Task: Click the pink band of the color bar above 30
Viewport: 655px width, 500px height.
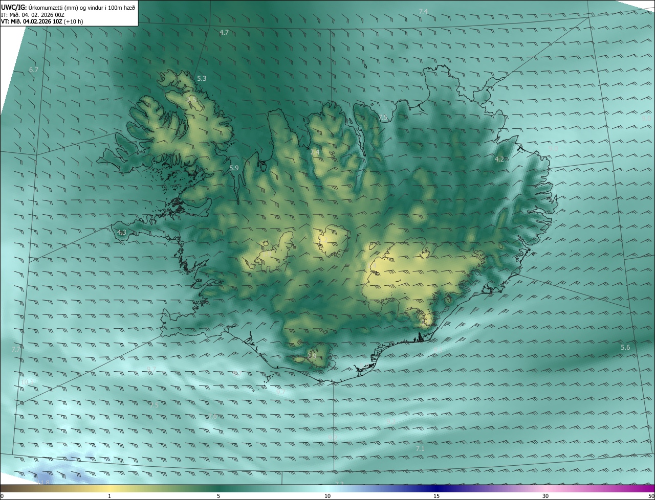Action: point(545,488)
